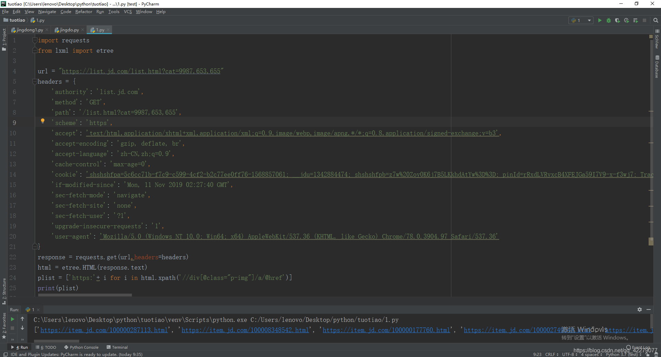Click fold end marker on line 21

[x=35, y=246]
